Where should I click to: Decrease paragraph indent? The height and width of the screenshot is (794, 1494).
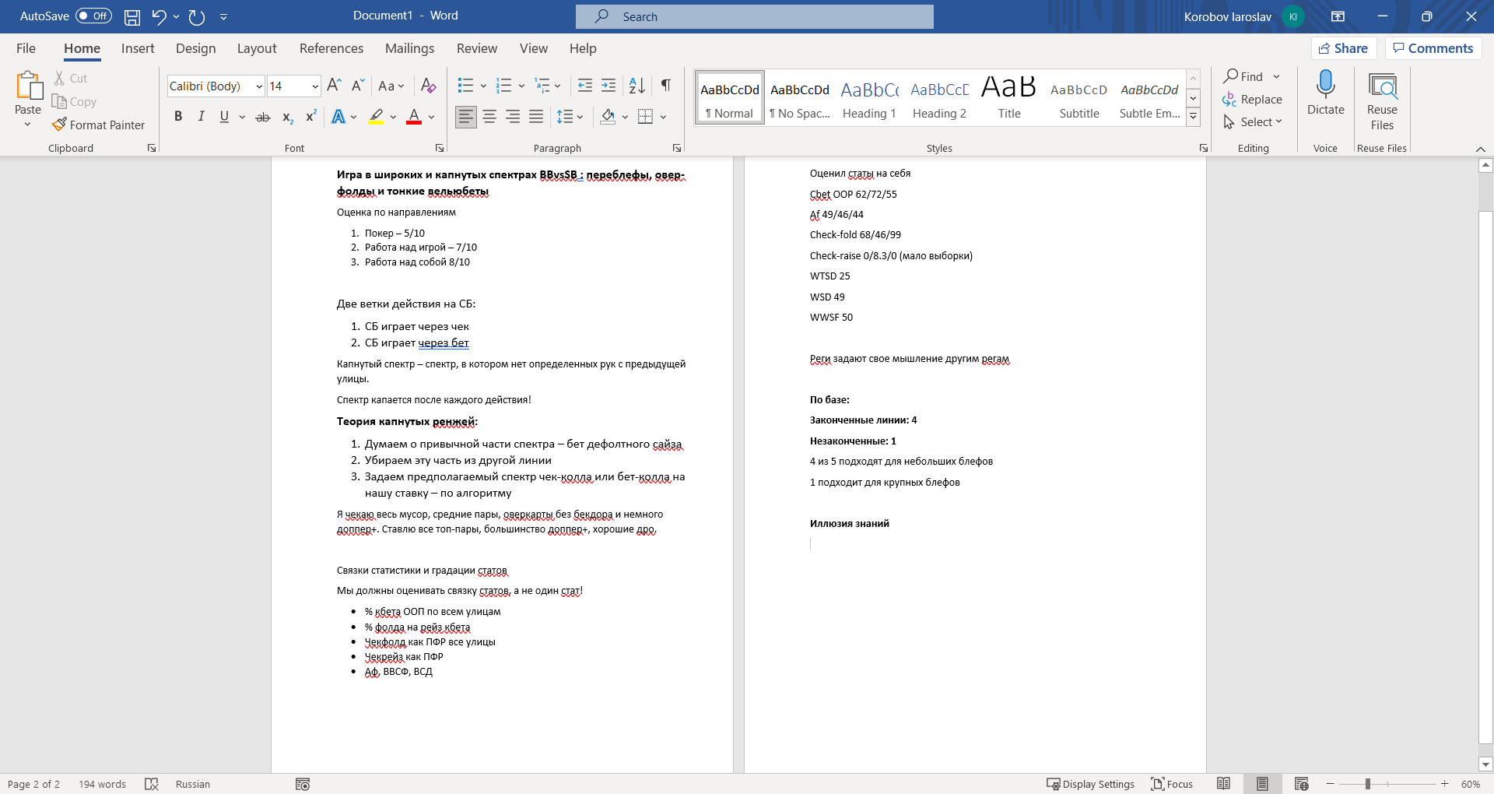tap(585, 86)
